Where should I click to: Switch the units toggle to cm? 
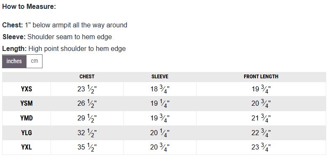point(35,61)
